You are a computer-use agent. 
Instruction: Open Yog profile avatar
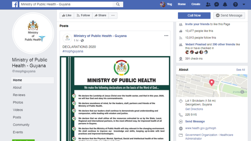click(x=163, y=4)
